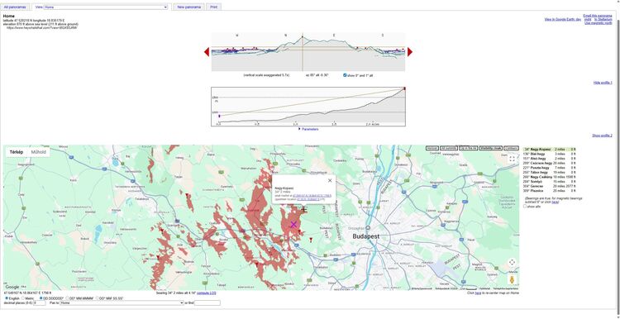Click Use magnetic north link
The height and width of the screenshot is (319, 620).
click(x=599, y=23)
